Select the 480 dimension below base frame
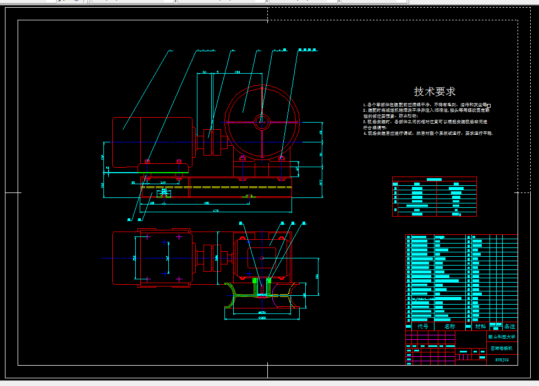The width and height of the screenshot is (539, 386). (206, 203)
